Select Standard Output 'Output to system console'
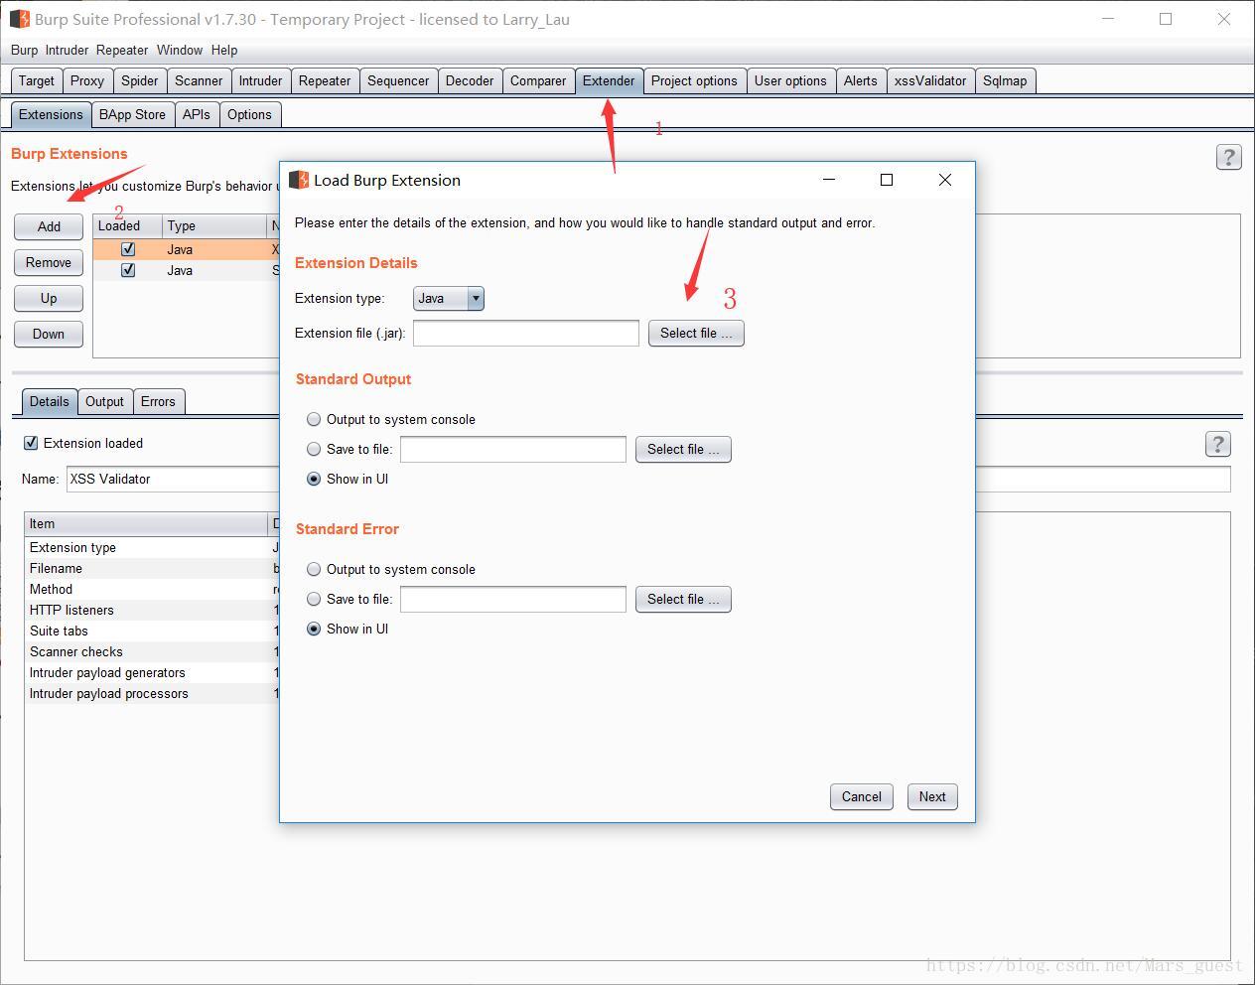1255x985 pixels. pos(314,419)
